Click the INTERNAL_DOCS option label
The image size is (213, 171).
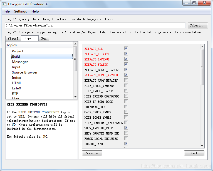pyautogui.click(x=95, y=107)
